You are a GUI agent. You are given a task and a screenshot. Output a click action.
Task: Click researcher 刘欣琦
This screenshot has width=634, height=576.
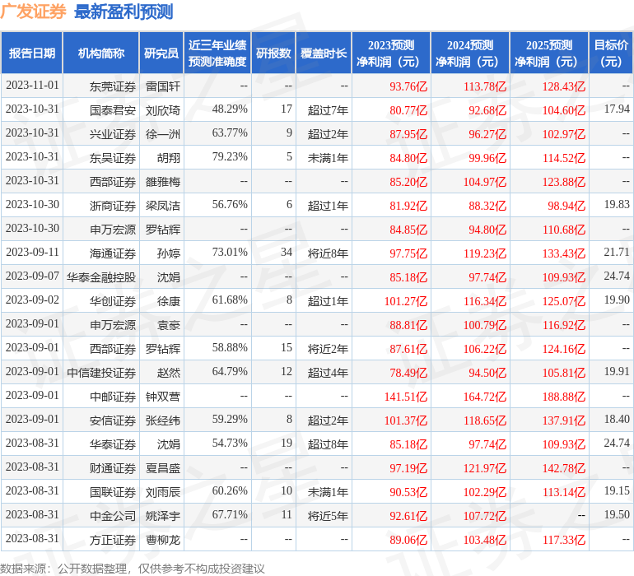[162, 110]
